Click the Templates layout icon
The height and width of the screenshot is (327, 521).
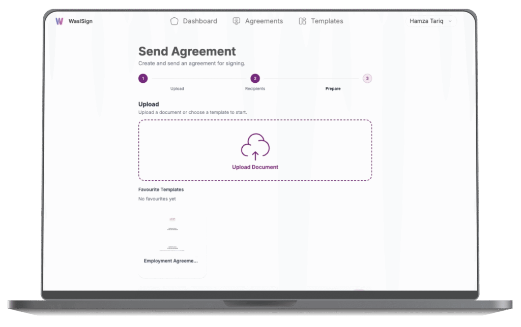click(302, 21)
